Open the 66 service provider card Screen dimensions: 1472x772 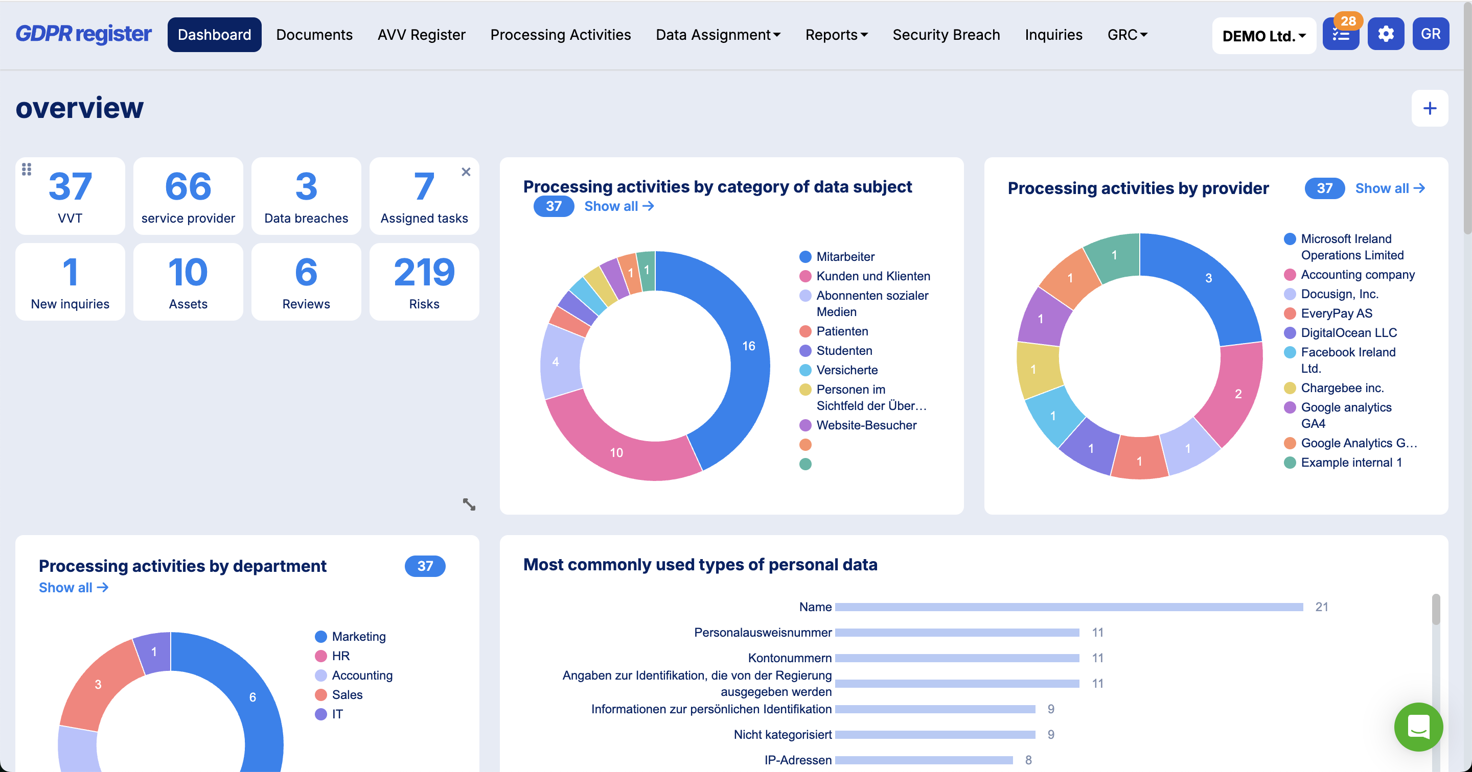pyautogui.click(x=188, y=196)
